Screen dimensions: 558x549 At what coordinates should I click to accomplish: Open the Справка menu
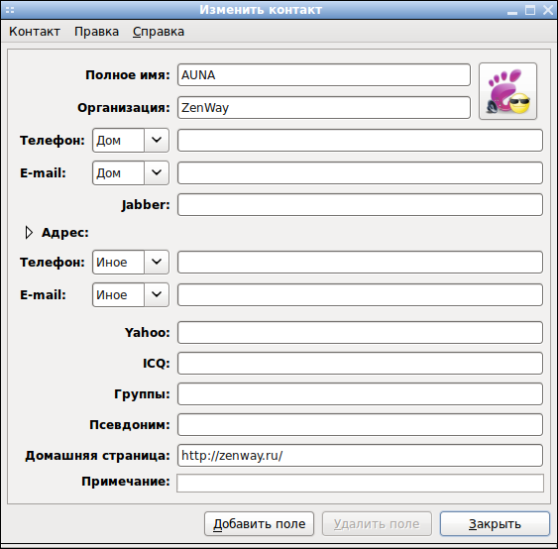pos(159,32)
